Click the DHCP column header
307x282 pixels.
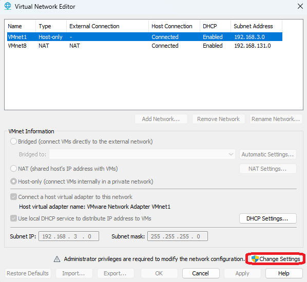(x=216, y=26)
